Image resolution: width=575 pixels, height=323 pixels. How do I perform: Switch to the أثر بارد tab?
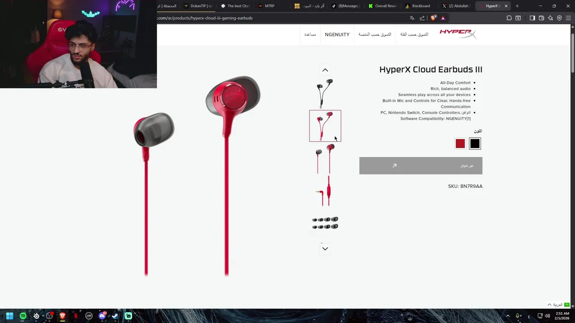[x=309, y=6]
